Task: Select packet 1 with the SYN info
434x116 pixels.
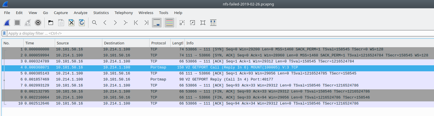Action: 218,49
